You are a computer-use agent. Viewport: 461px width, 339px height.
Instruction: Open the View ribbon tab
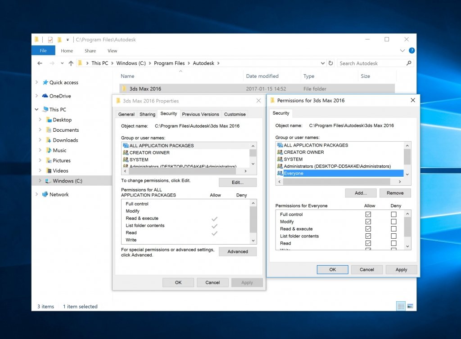click(x=112, y=51)
